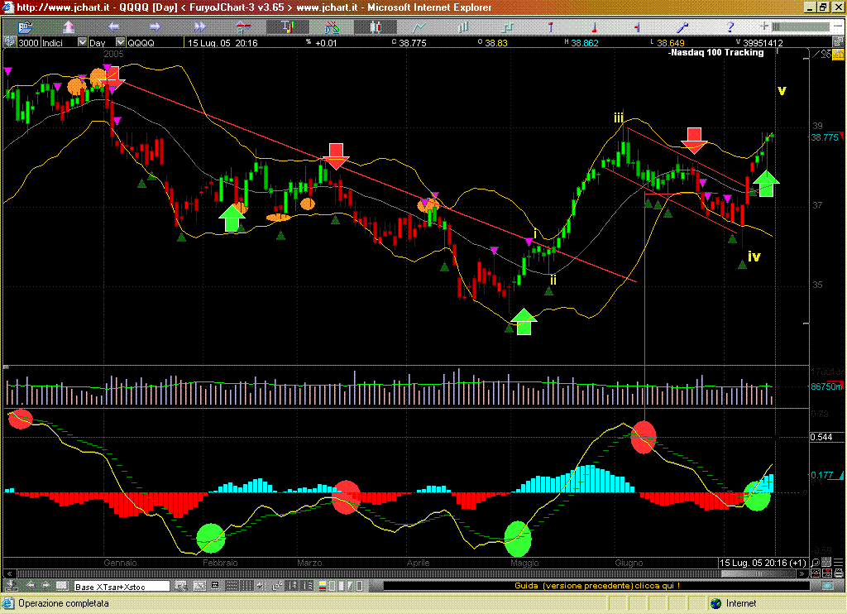The width and height of the screenshot is (847, 614).
Task: Click the open file folder icon
Action: click(24, 27)
